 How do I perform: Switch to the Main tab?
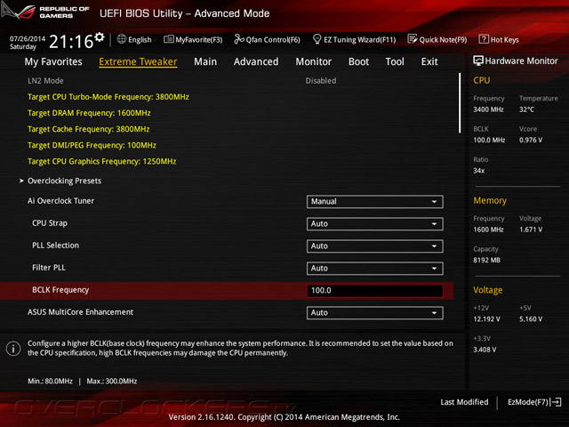coord(205,61)
